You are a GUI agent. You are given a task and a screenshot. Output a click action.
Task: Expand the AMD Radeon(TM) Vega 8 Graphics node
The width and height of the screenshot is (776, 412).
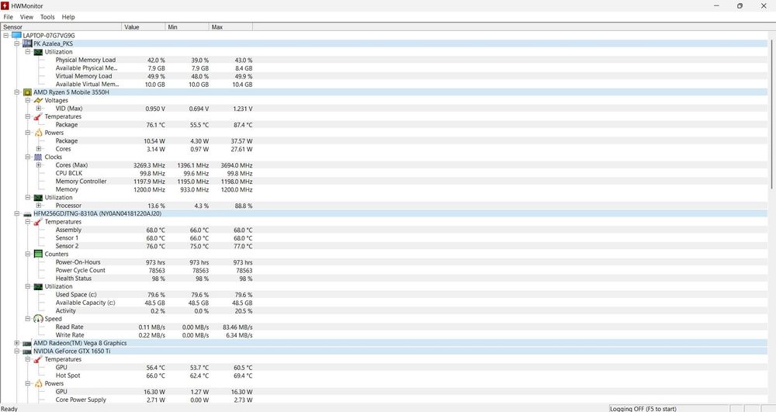coord(17,343)
